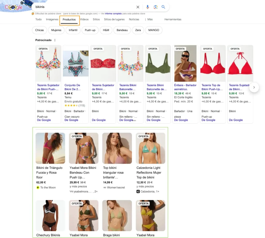Advance the sponsored carousel with the right arrow
265x238 pixels.
(254, 87)
